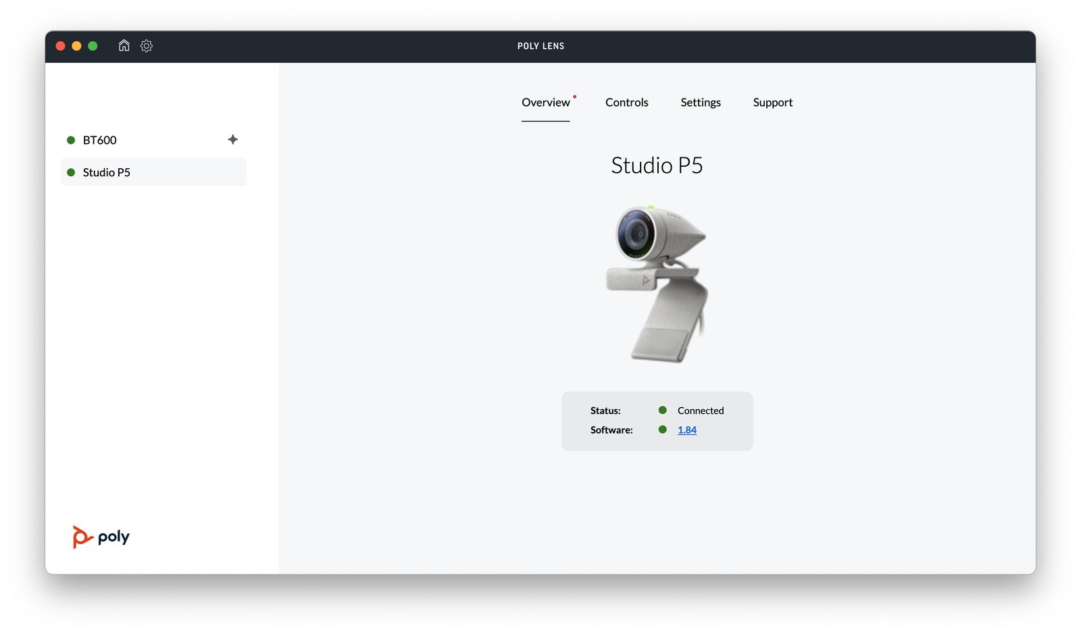
Task: Open the Controls tab
Action: (x=626, y=103)
